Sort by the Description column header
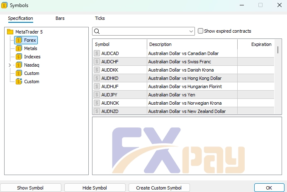Image resolution: width=287 pixels, height=192 pixels. (192, 44)
